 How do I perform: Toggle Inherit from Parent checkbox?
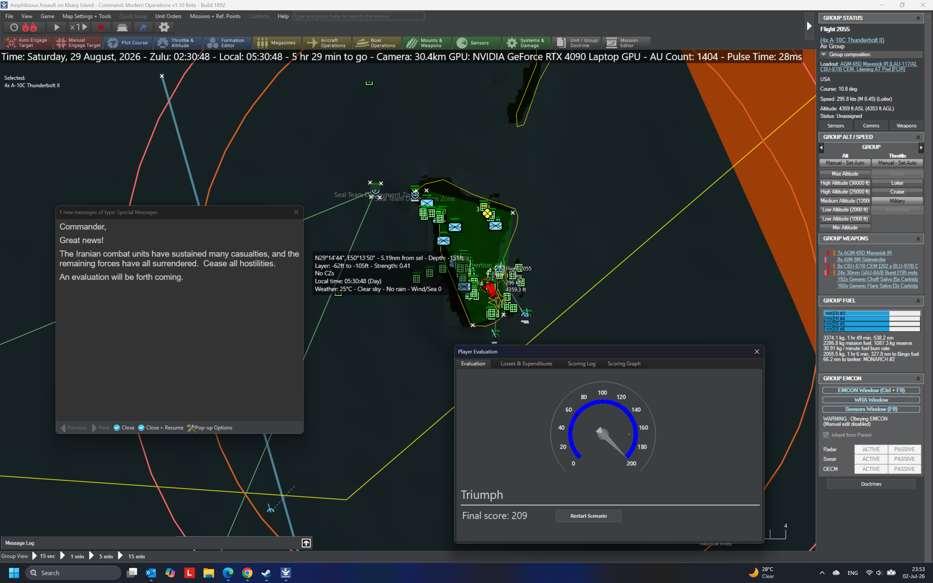[x=826, y=435]
